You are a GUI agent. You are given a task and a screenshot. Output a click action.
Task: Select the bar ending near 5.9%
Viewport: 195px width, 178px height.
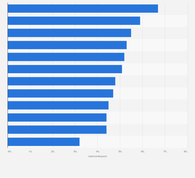(x=74, y=21)
